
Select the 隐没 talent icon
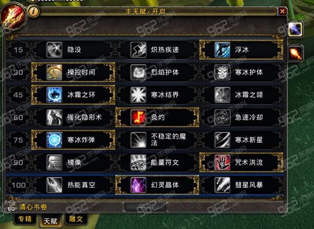click(54, 50)
